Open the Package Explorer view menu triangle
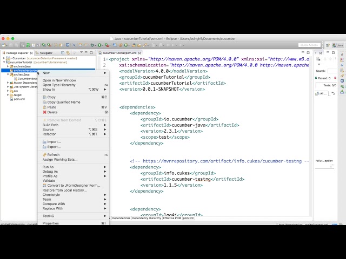346x259 pixels. click(82, 52)
